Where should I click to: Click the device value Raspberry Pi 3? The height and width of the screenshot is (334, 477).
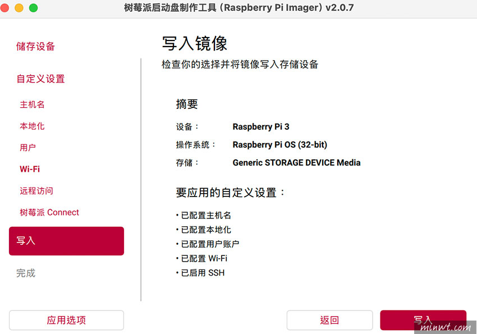[x=261, y=126]
